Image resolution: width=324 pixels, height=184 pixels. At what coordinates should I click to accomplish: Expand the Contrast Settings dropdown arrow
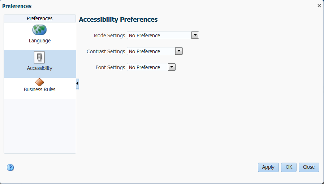tap(179, 51)
